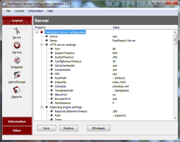The image size is (180, 142).
Task: Open the Help menu
Action: point(50,11)
